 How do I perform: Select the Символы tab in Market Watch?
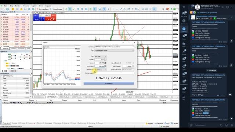tap(5, 49)
